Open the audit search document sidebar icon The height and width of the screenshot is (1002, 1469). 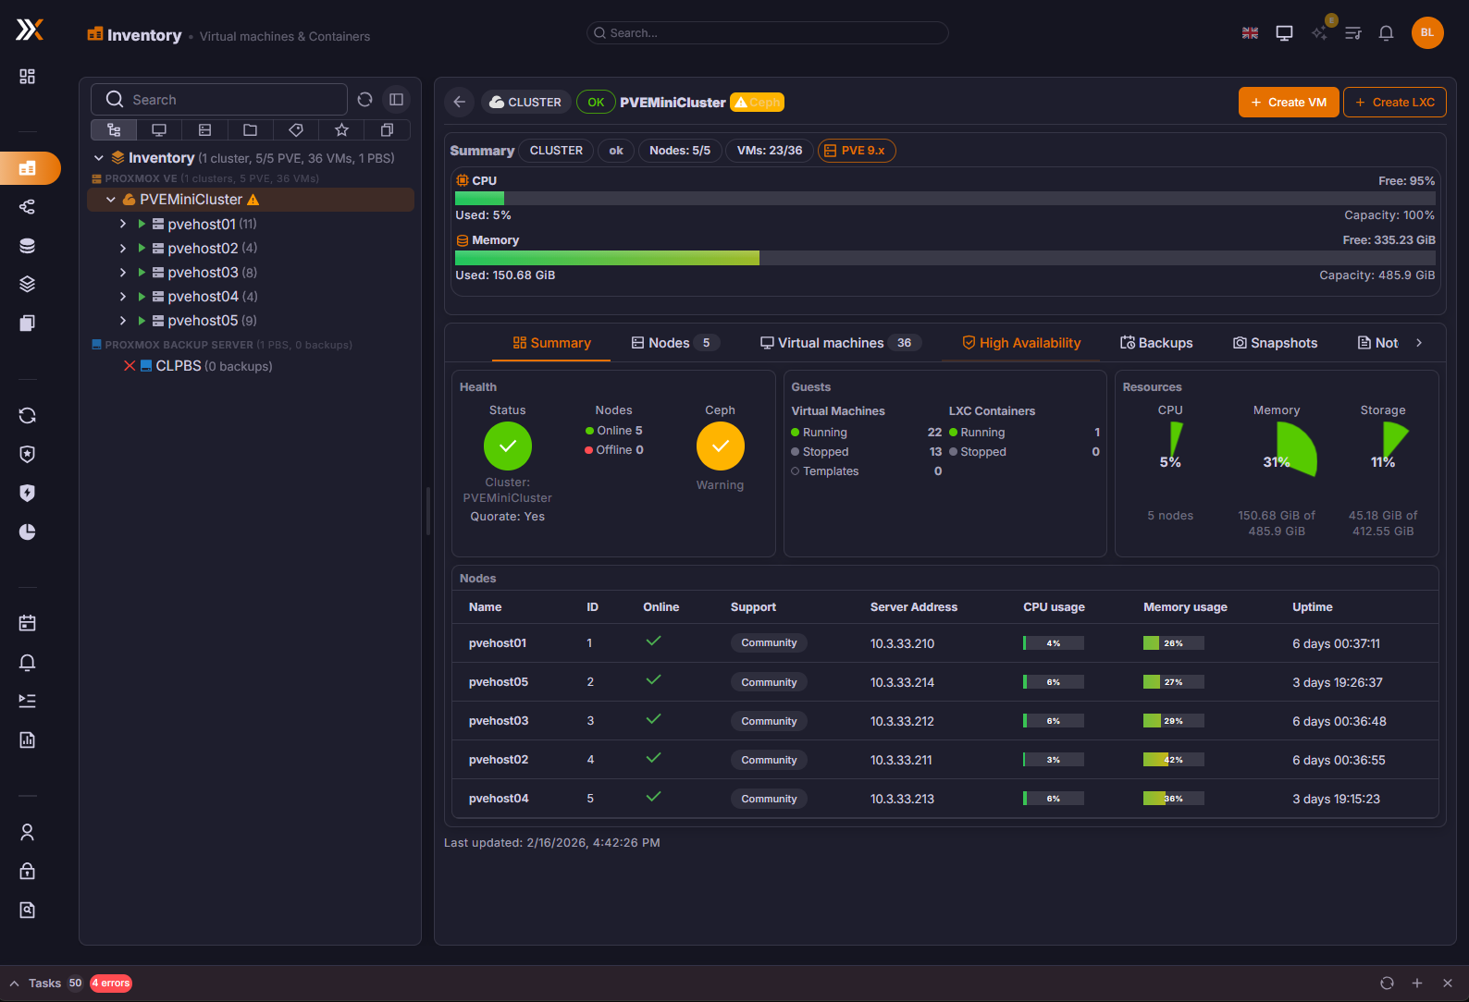tap(28, 910)
